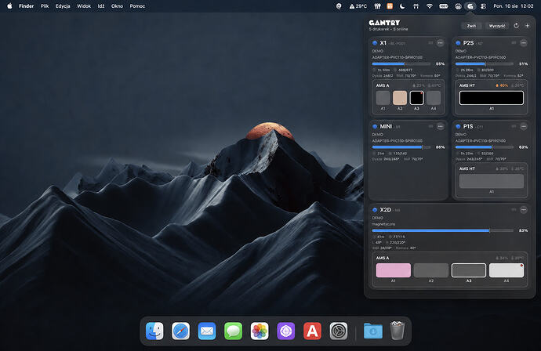Click the X1 print progress bar at 55%
541x351 pixels.
[401, 63]
